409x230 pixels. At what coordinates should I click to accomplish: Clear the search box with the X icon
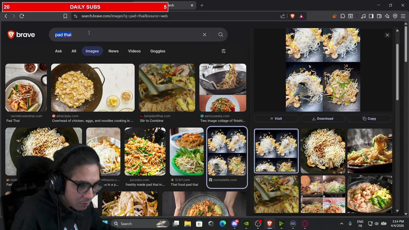coord(204,34)
